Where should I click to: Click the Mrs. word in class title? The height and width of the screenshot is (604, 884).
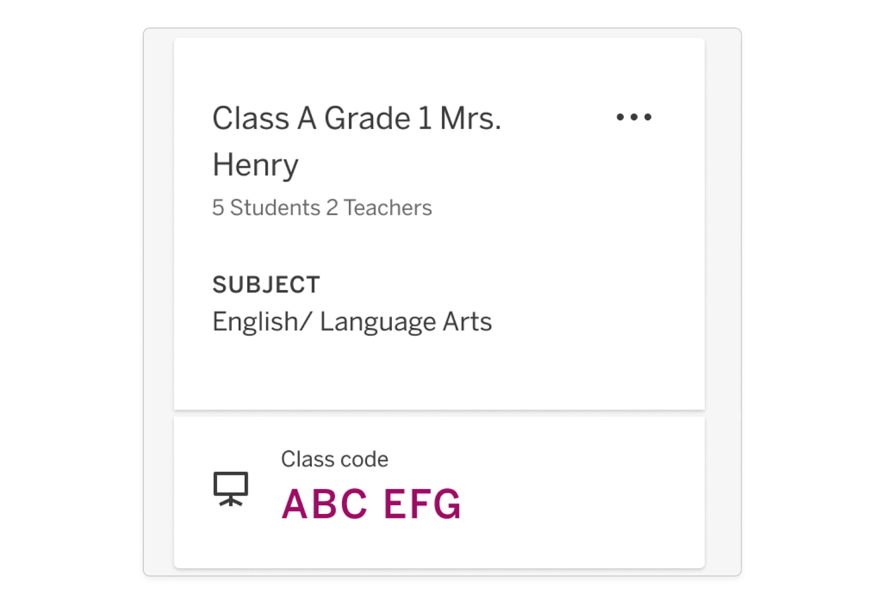pos(470,118)
